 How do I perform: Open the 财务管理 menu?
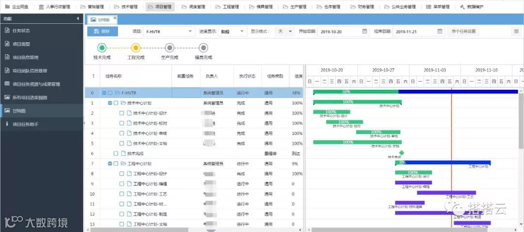click(x=362, y=7)
